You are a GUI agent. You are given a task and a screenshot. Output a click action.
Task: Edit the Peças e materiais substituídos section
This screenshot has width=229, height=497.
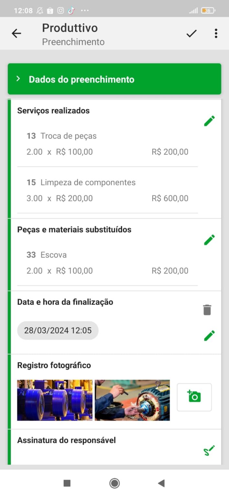209,239
